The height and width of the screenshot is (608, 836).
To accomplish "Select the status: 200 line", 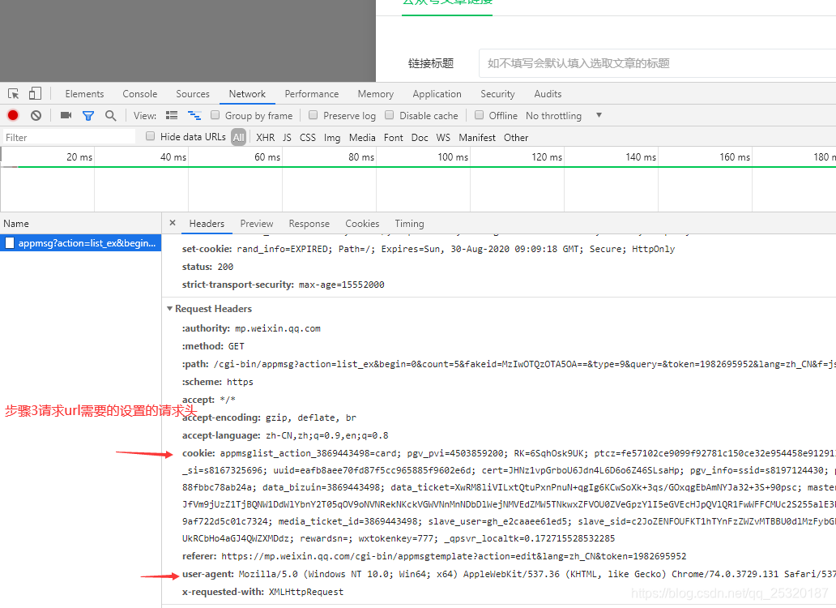I will point(207,267).
